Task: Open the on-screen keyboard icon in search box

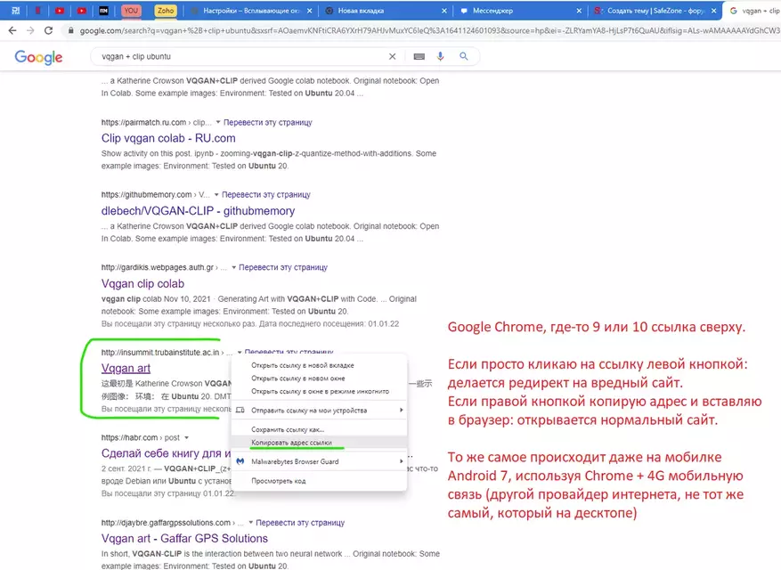Action: pyautogui.click(x=419, y=56)
